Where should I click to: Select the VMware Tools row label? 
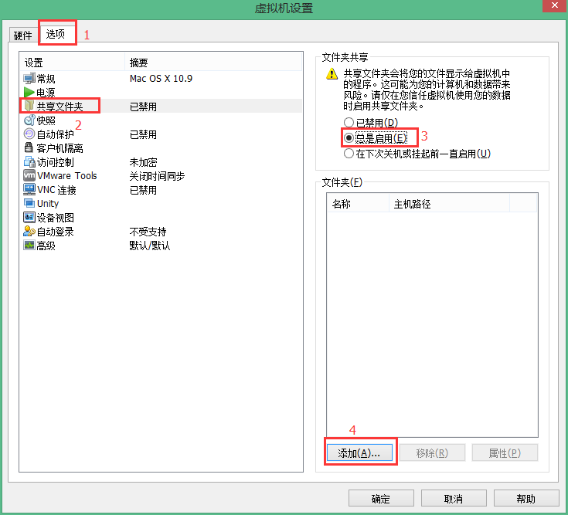click(x=67, y=176)
